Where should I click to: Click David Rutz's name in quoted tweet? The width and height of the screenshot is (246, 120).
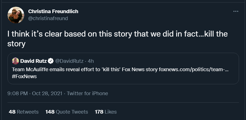point(33,61)
